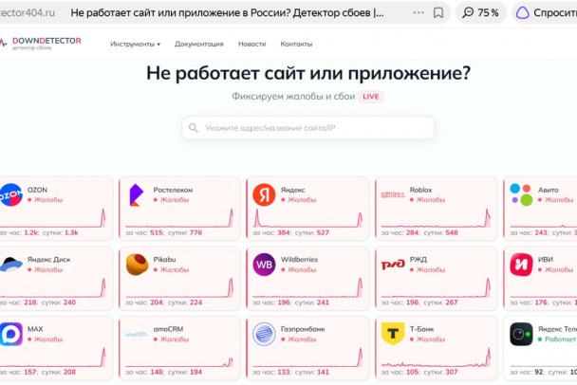Screen dimensions: 577x385
Task: Click the Pikabu complaints chart
Action: click(179, 287)
